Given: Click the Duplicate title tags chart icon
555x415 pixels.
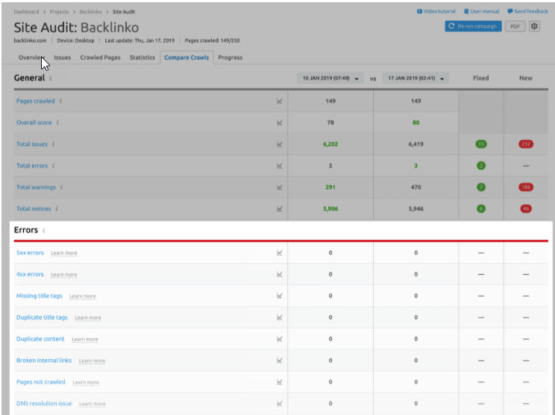Looking at the screenshot, I should [x=279, y=317].
